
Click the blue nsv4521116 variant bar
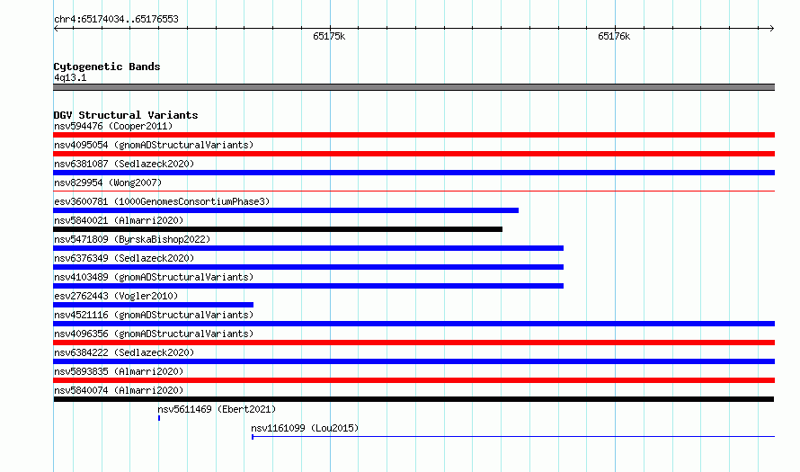[x=413, y=324]
